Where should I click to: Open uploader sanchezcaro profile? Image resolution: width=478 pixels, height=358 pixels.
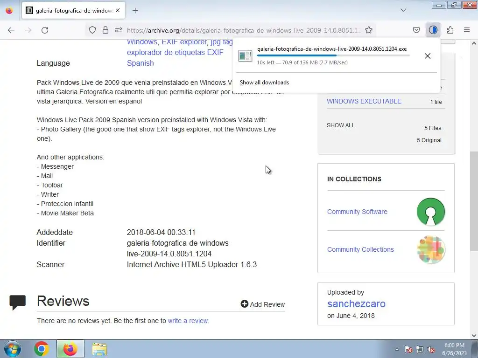(356, 303)
